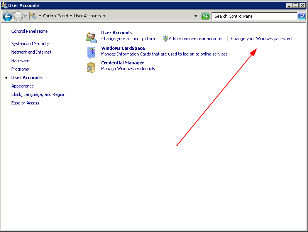Open the recent pages dropdown beside Forward

tap(25, 17)
